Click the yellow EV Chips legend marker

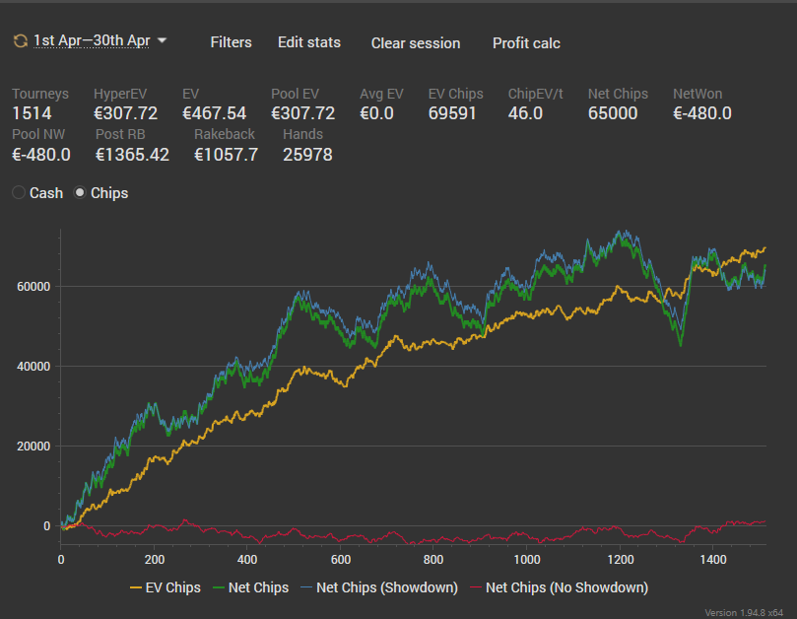pyautogui.click(x=136, y=588)
